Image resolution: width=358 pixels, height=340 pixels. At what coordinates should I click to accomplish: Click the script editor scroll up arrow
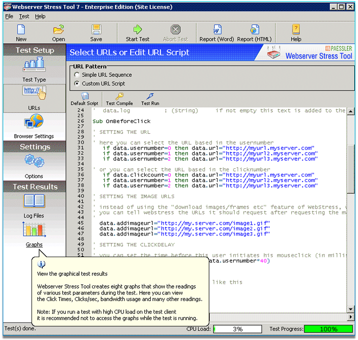[350, 111]
